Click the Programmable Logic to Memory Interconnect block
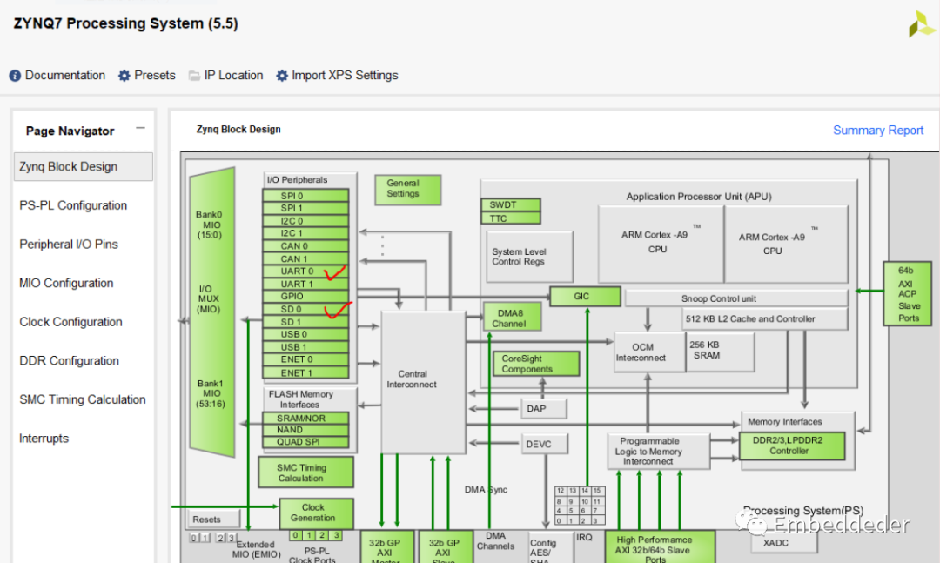This screenshot has width=940, height=563. click(658, 452)
